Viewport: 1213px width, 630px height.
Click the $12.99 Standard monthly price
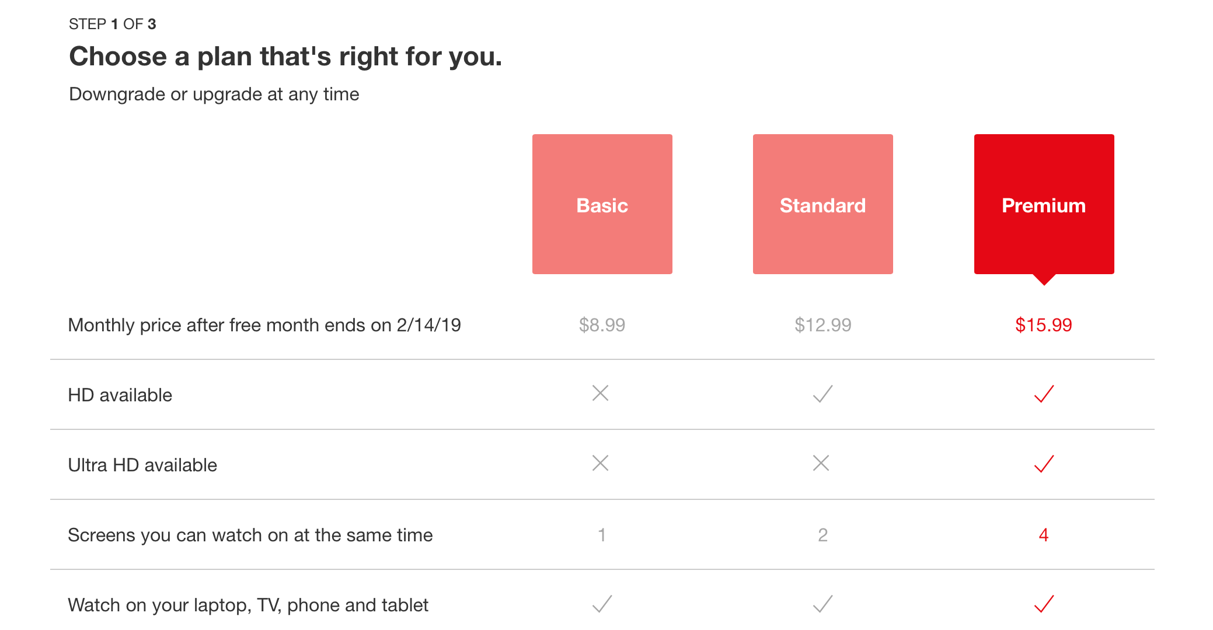tap(822, 325)
